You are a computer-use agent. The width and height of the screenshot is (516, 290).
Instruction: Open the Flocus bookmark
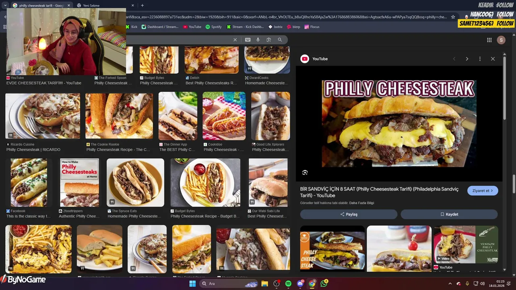click(x=312, y=27)
